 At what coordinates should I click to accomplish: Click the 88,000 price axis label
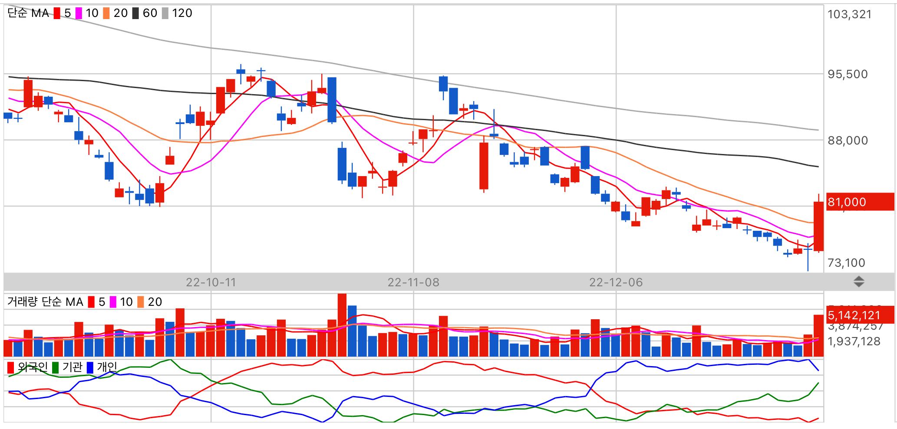tap(848, 141)
